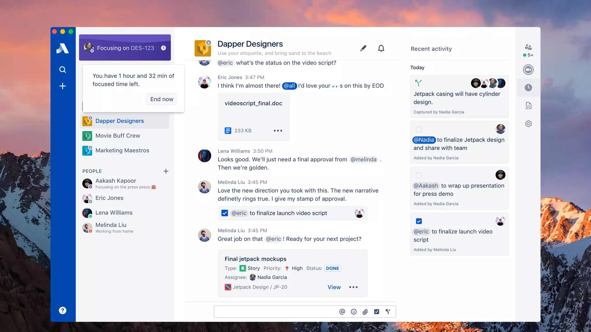The image size is (591, 332).
Task: Open Marketing Maestros room
Action: pos(122,150)
